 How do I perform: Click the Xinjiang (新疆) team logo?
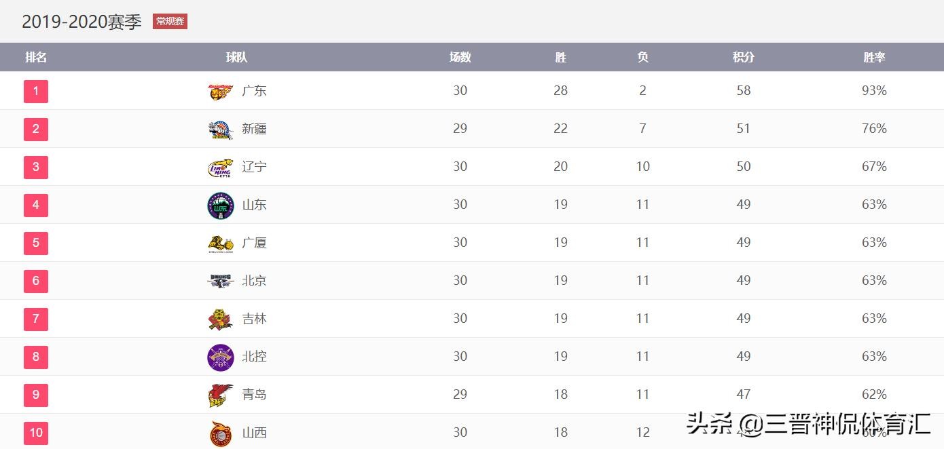tap(221, 129)
